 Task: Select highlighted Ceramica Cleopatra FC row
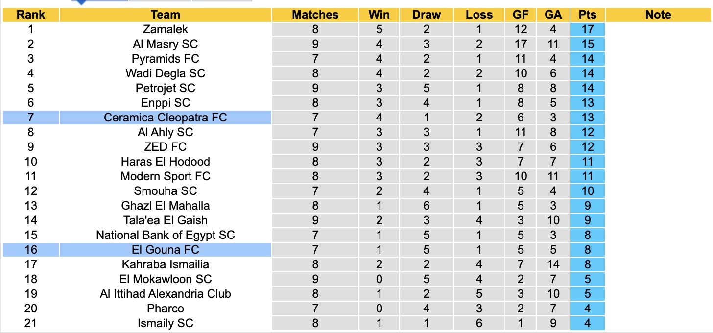tap(166, 118)
